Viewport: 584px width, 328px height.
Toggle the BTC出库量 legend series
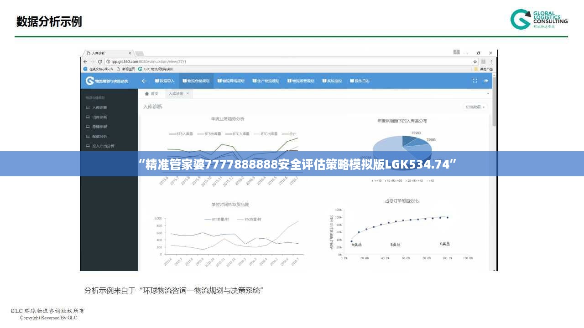(266, 134)
